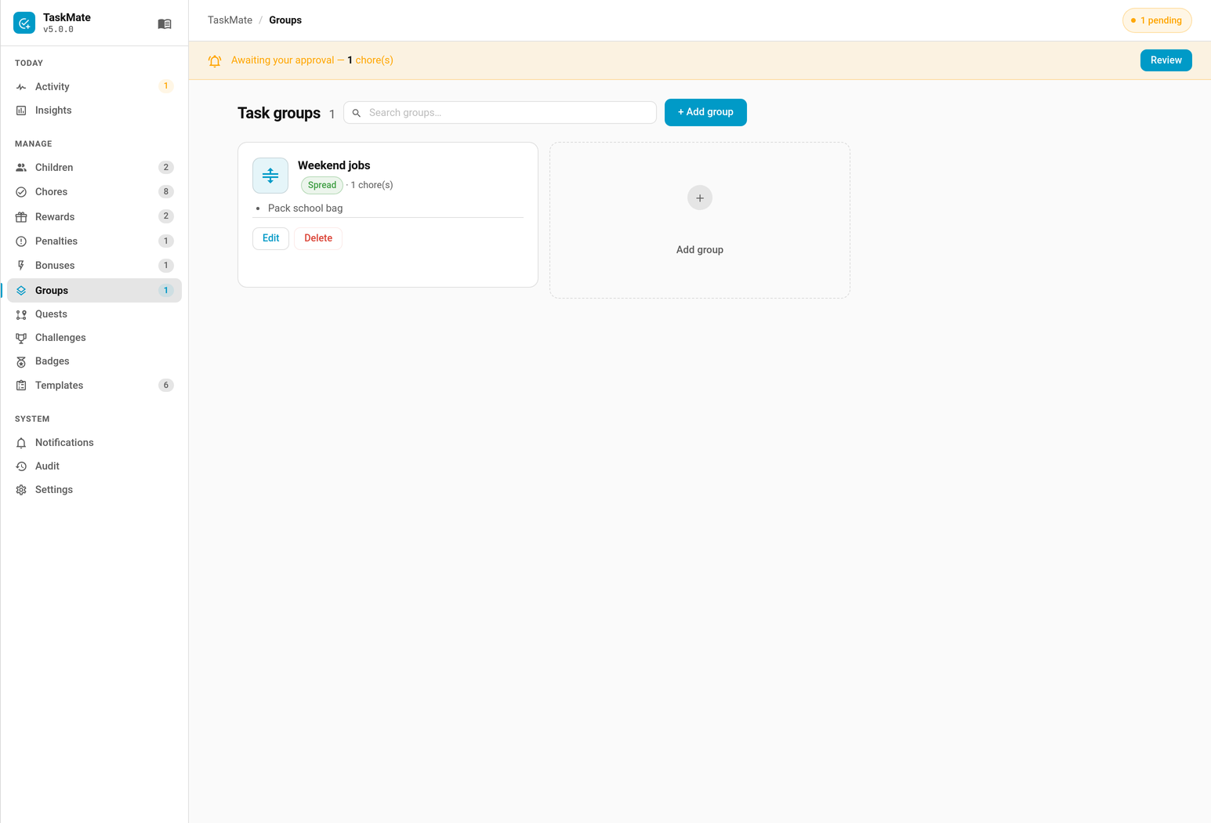Viewport: 1211px width, 823px height.
Task: Click the Rewards gift icon
Action: (x=21, y=217)
